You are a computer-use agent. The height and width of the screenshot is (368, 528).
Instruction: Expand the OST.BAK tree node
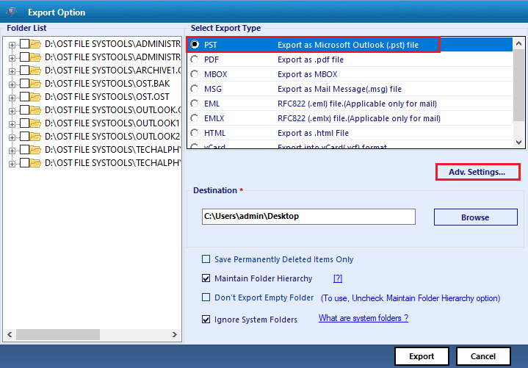tap(12, 84)
